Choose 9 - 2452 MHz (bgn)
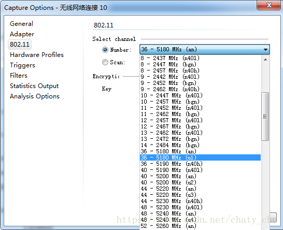The width and height of the screenshot is (283, 230). (201, 83)
